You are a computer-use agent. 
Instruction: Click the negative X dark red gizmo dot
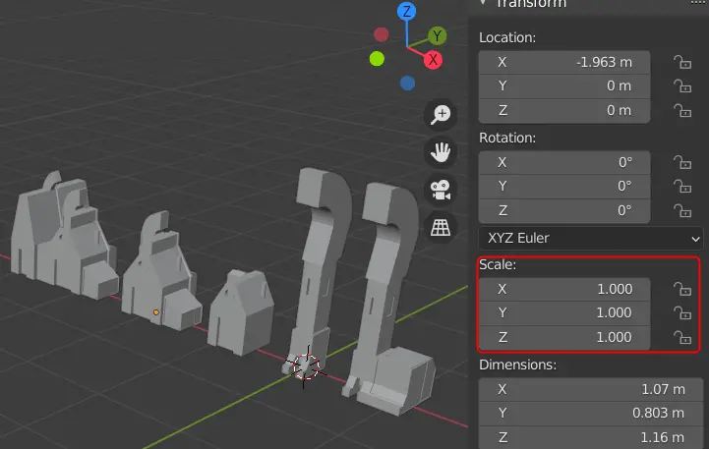coord(382,34)
